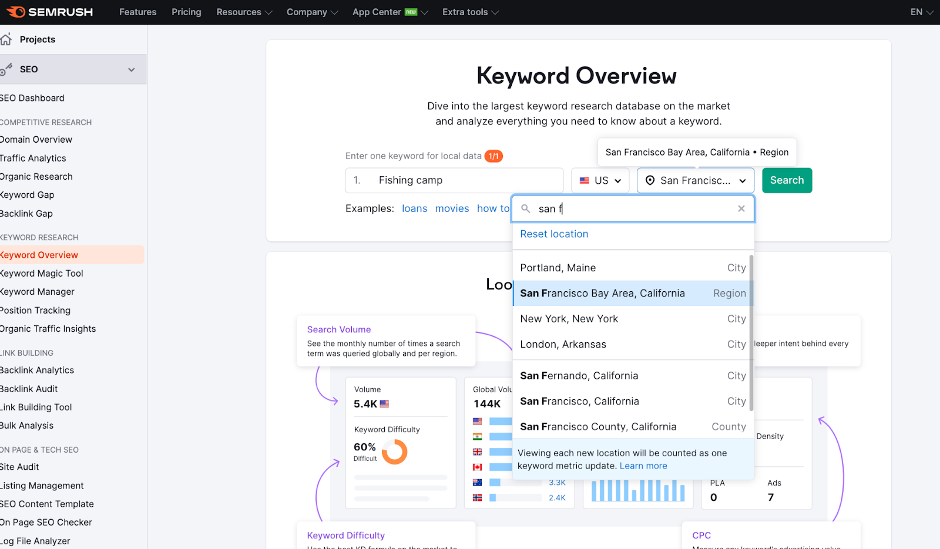Click the keyword input field with Fishing camp
940x549 pixels.
click(454, 180)
